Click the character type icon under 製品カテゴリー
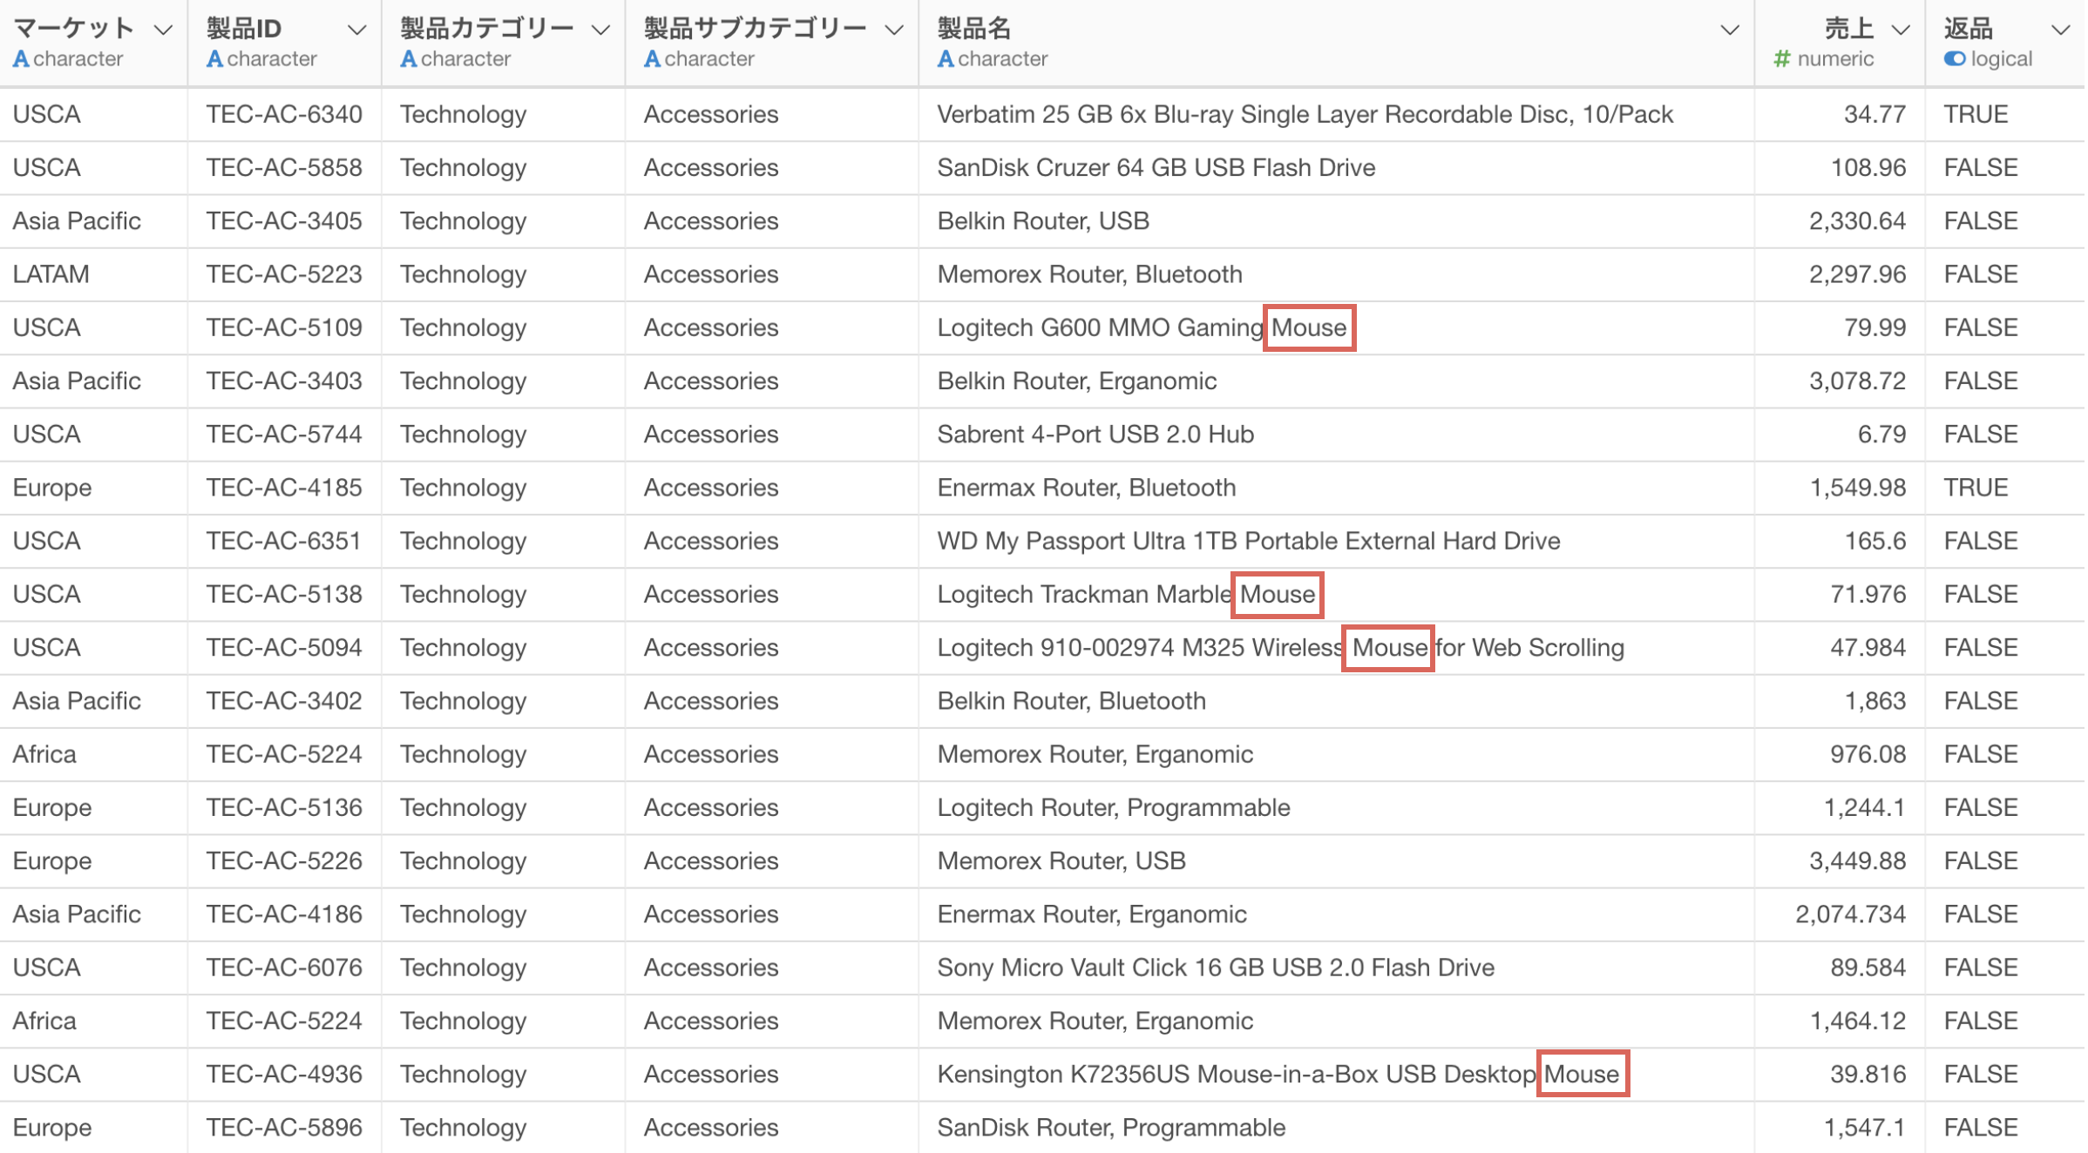Image resolution: width=2088 pixels, height=1153 pixels. 408,59
